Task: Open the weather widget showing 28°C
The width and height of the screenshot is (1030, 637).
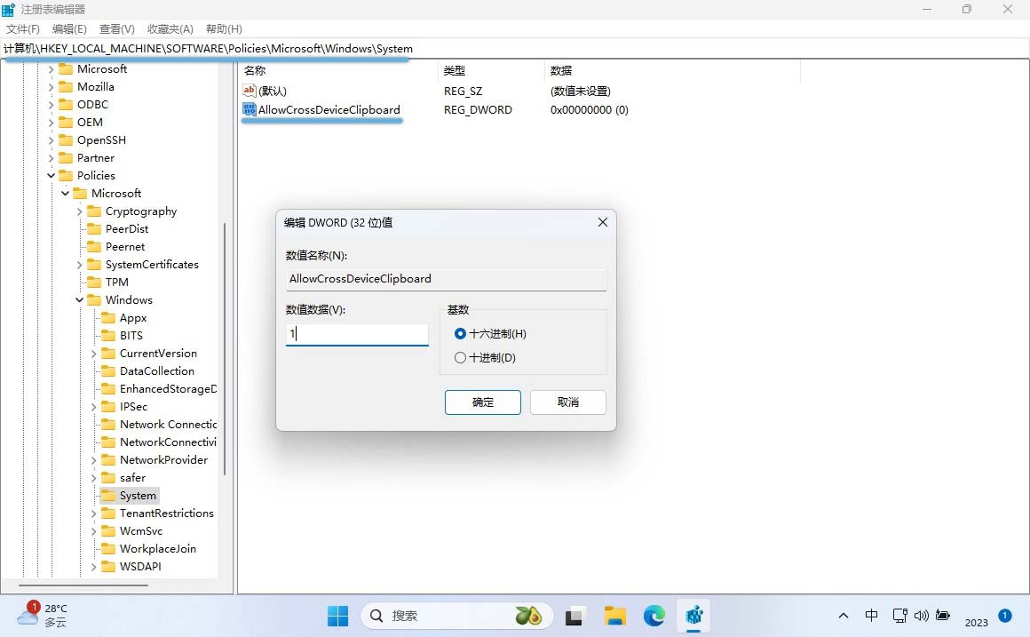Action: coord(43,615)
